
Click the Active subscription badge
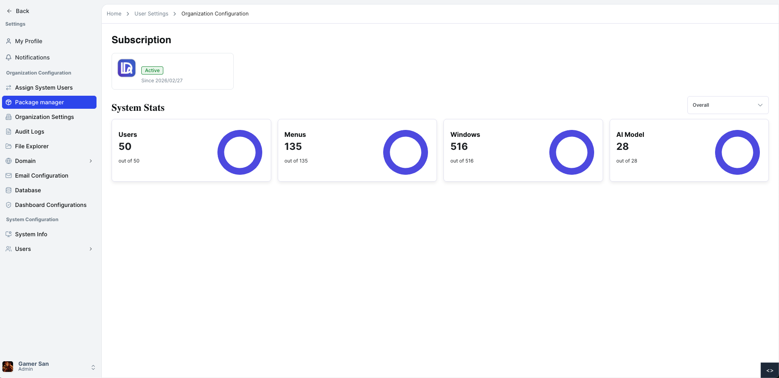(152, 70)
